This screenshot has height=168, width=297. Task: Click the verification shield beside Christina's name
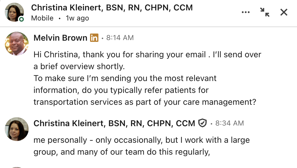tap(202, 123)
